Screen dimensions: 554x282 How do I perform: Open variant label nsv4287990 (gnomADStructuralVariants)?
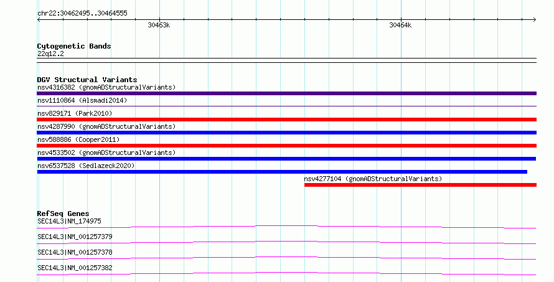106,126
